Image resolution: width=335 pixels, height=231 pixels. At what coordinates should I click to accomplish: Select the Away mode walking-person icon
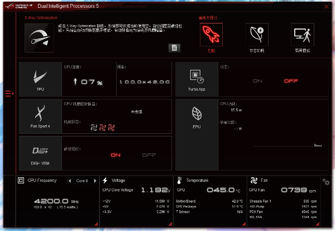tap(303, 35)
